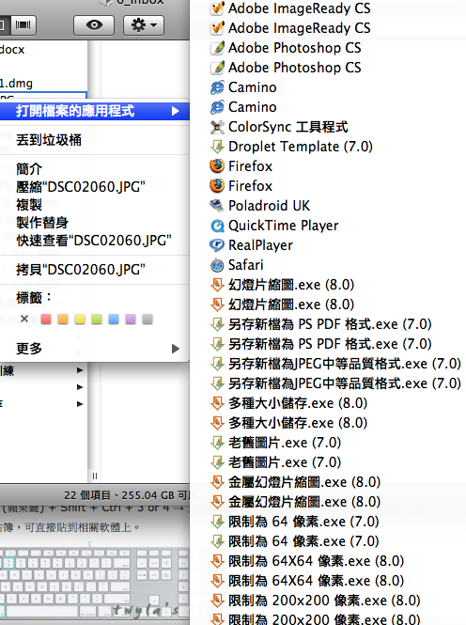Choose the first 多種大小儲存.exe (8.0) entry
Viewport: 466px width, 625px height.
click(298, 403)
